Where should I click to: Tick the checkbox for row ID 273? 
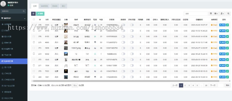pos(34,54)
